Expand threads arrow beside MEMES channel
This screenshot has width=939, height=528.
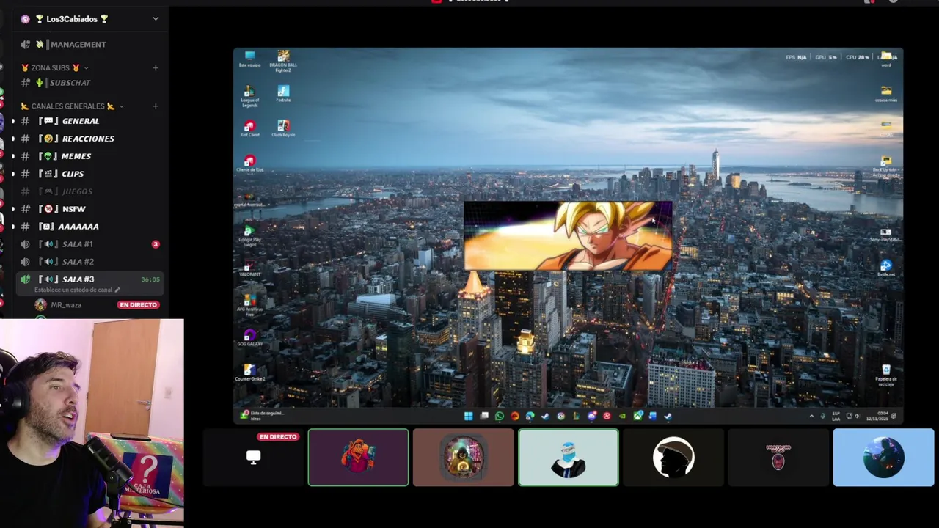(12, 156)
